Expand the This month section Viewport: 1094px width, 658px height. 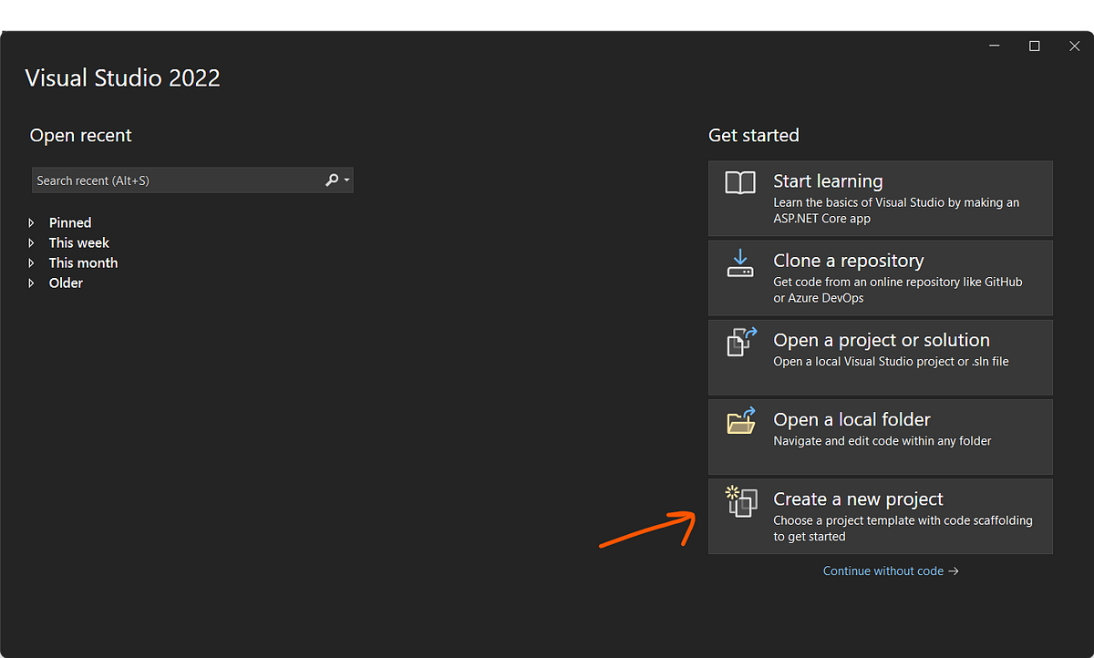click(x=32, y=262)
